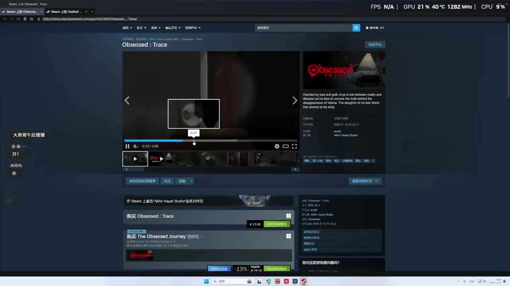Open the view your queue button
Viewport: 510px width, 286px height.
[365, 181]
